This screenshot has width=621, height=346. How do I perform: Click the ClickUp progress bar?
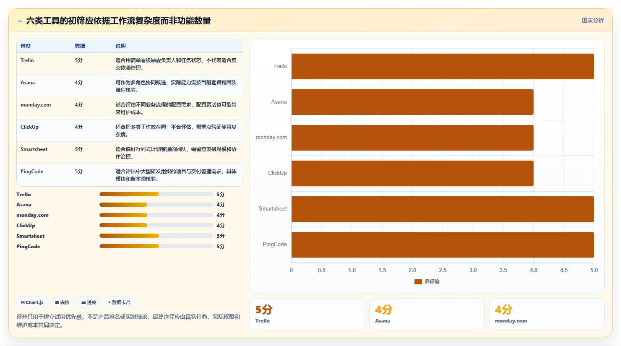(156, 225)
